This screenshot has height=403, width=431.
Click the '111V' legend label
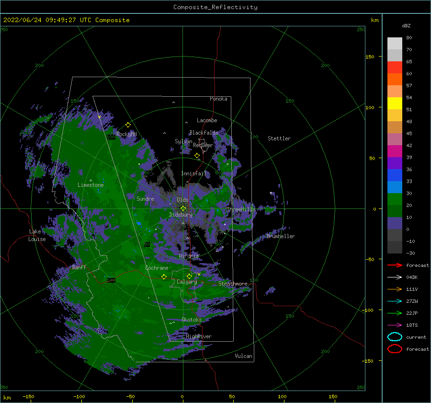pos(412,289)
